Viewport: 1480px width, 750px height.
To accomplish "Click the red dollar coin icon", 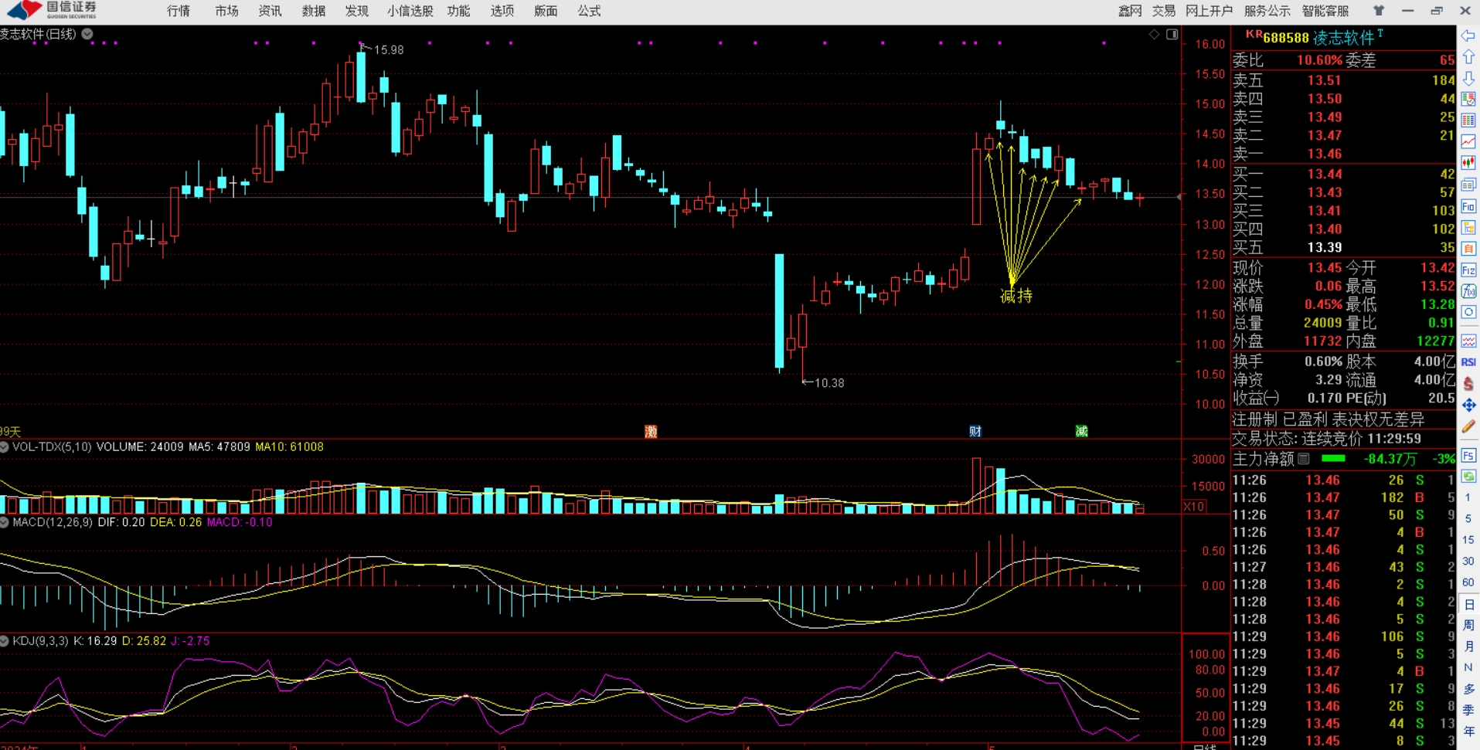I will (x=1468, y=383).
